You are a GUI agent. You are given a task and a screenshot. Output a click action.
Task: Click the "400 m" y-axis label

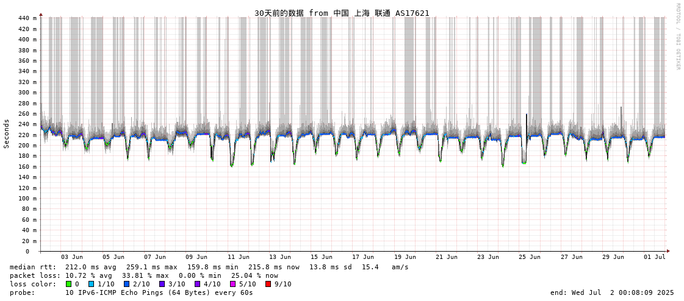tap(27, 39)
